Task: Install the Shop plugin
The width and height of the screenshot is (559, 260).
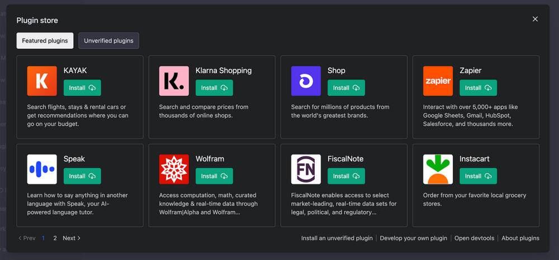Action: click(346, 88)
